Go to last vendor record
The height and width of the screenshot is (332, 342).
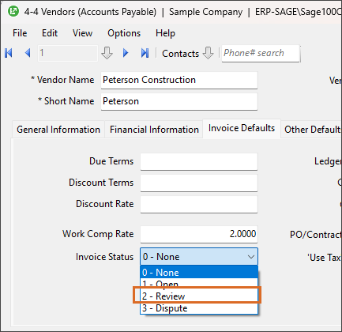(145, 53)
